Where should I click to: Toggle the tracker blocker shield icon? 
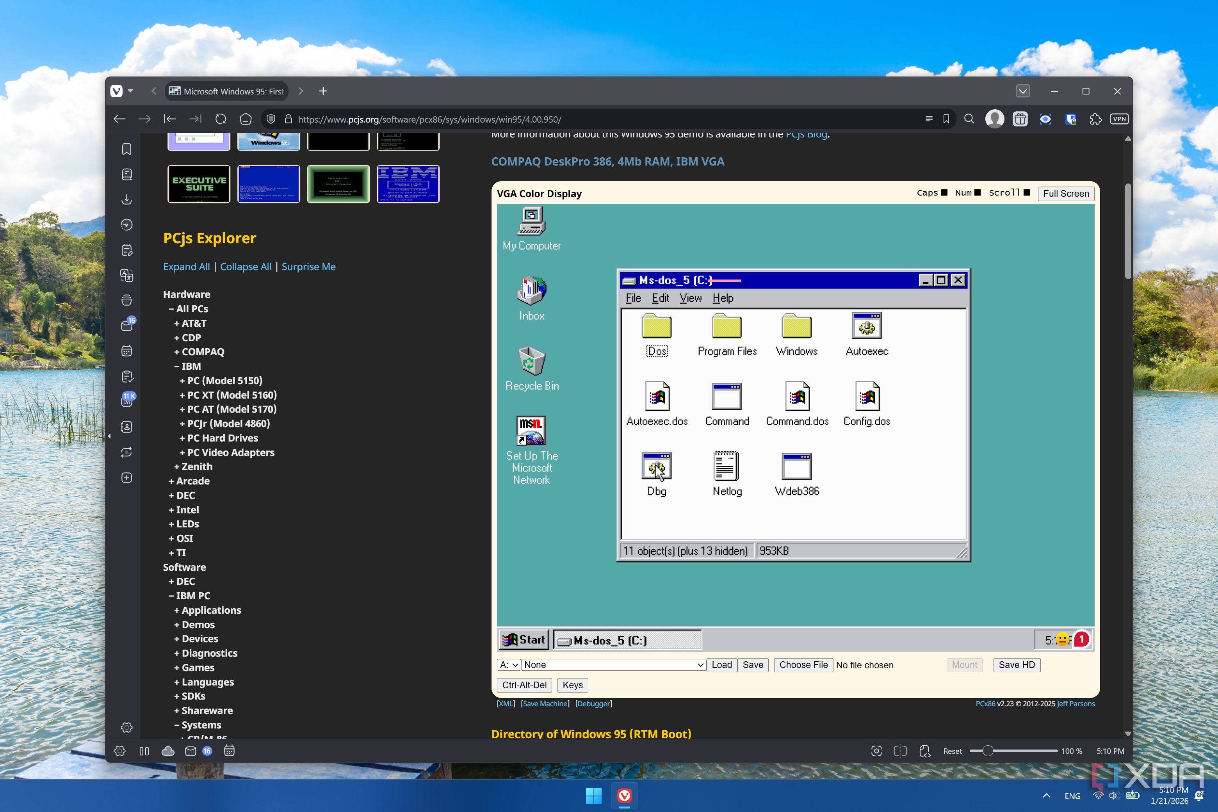(270, 119)
